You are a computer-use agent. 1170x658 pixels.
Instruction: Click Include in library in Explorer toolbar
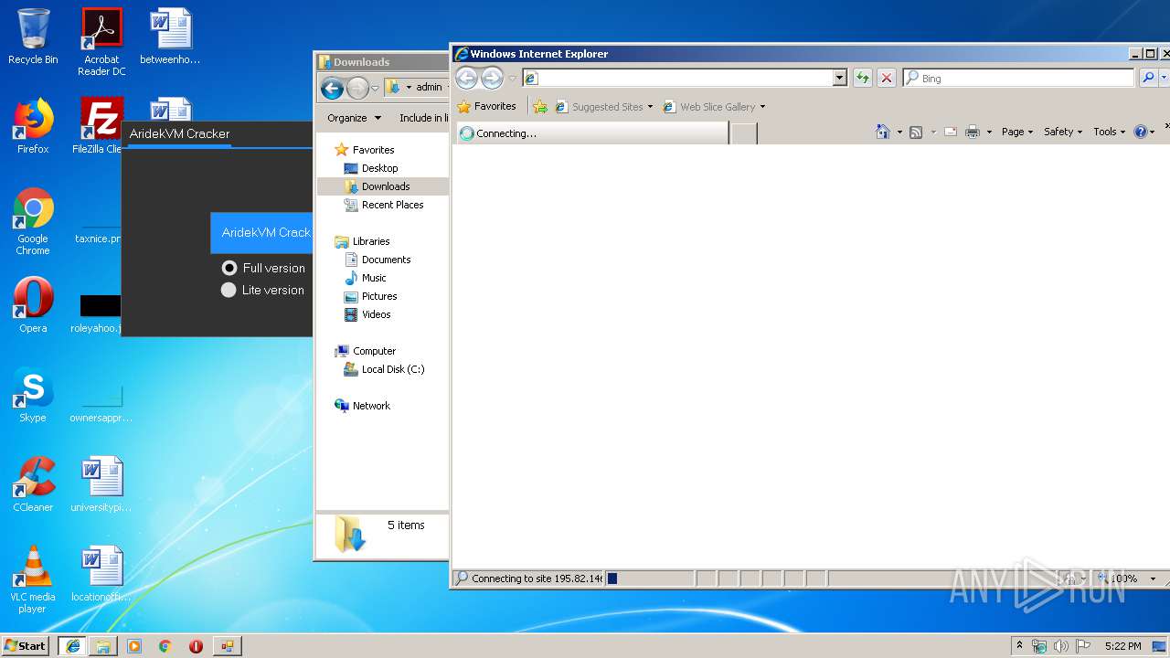point(423,118)
